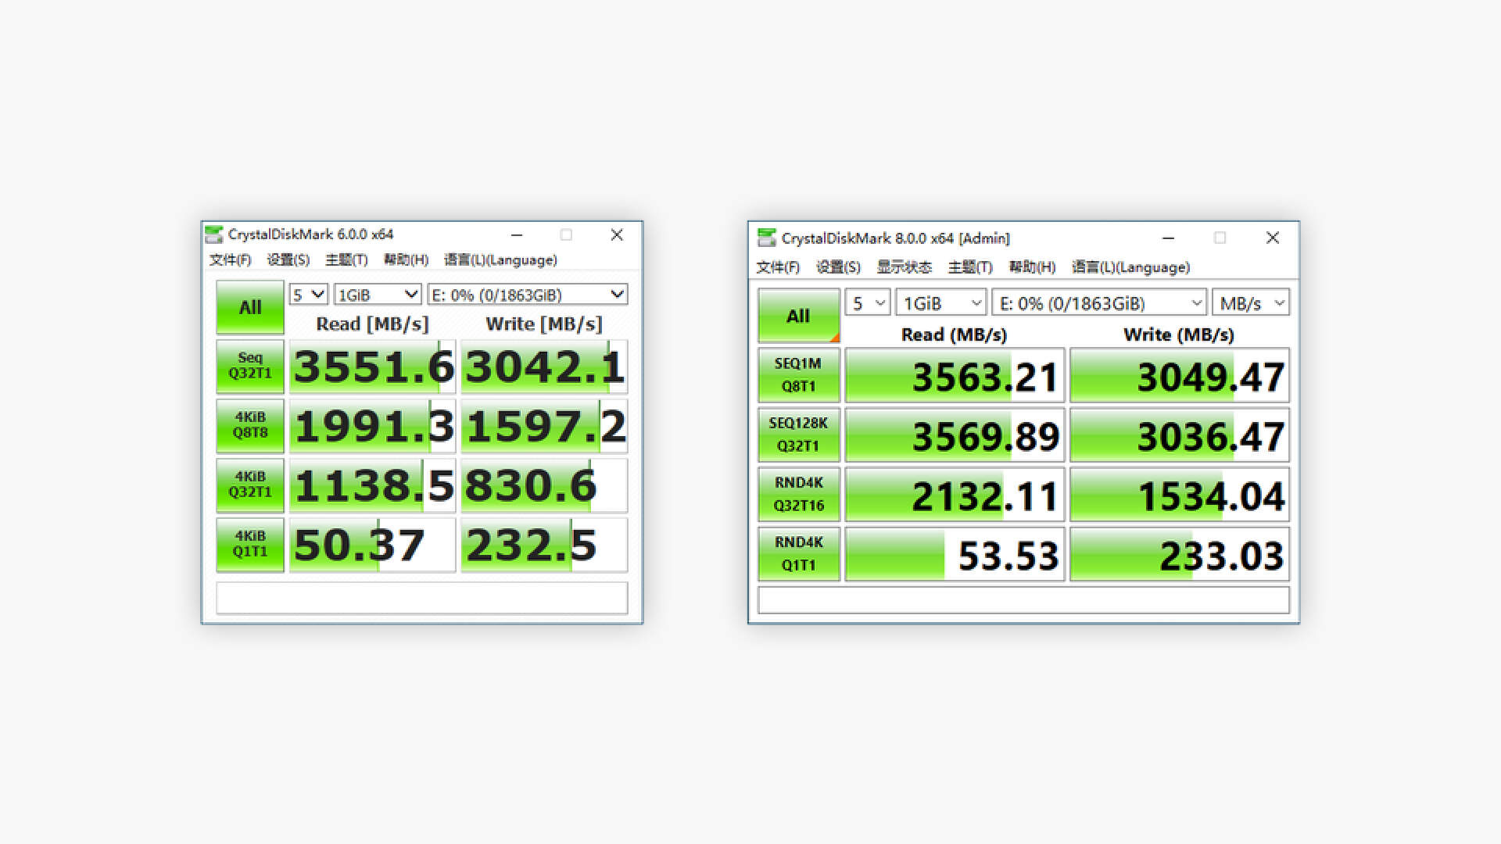Start Seq Q32T1 benchmark
The image size is (1501, 844).
click(x=250, y=366)
